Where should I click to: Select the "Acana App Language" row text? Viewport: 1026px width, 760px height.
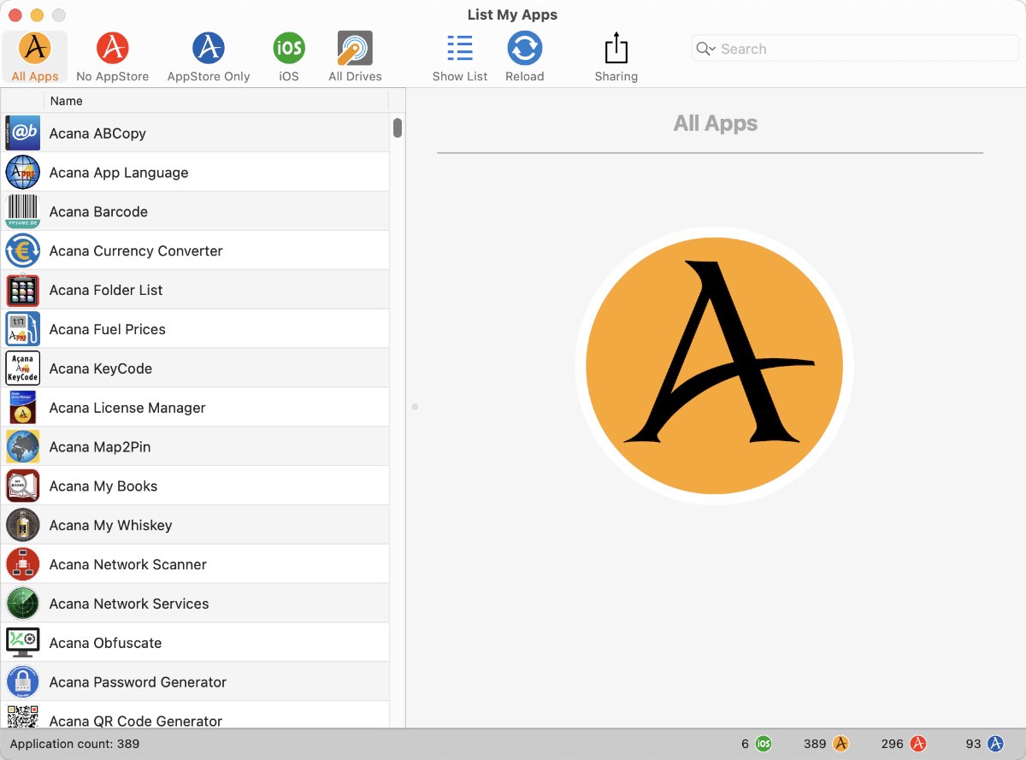[119, 173]
